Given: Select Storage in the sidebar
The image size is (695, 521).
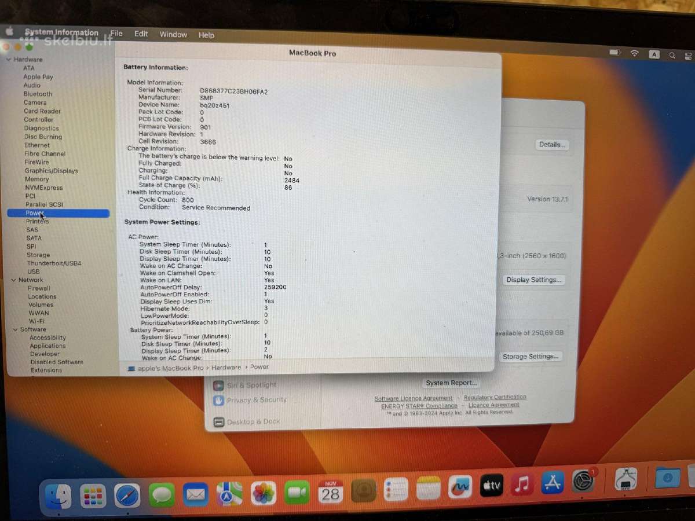Looking at the screenshot, I should click(38, 255).
